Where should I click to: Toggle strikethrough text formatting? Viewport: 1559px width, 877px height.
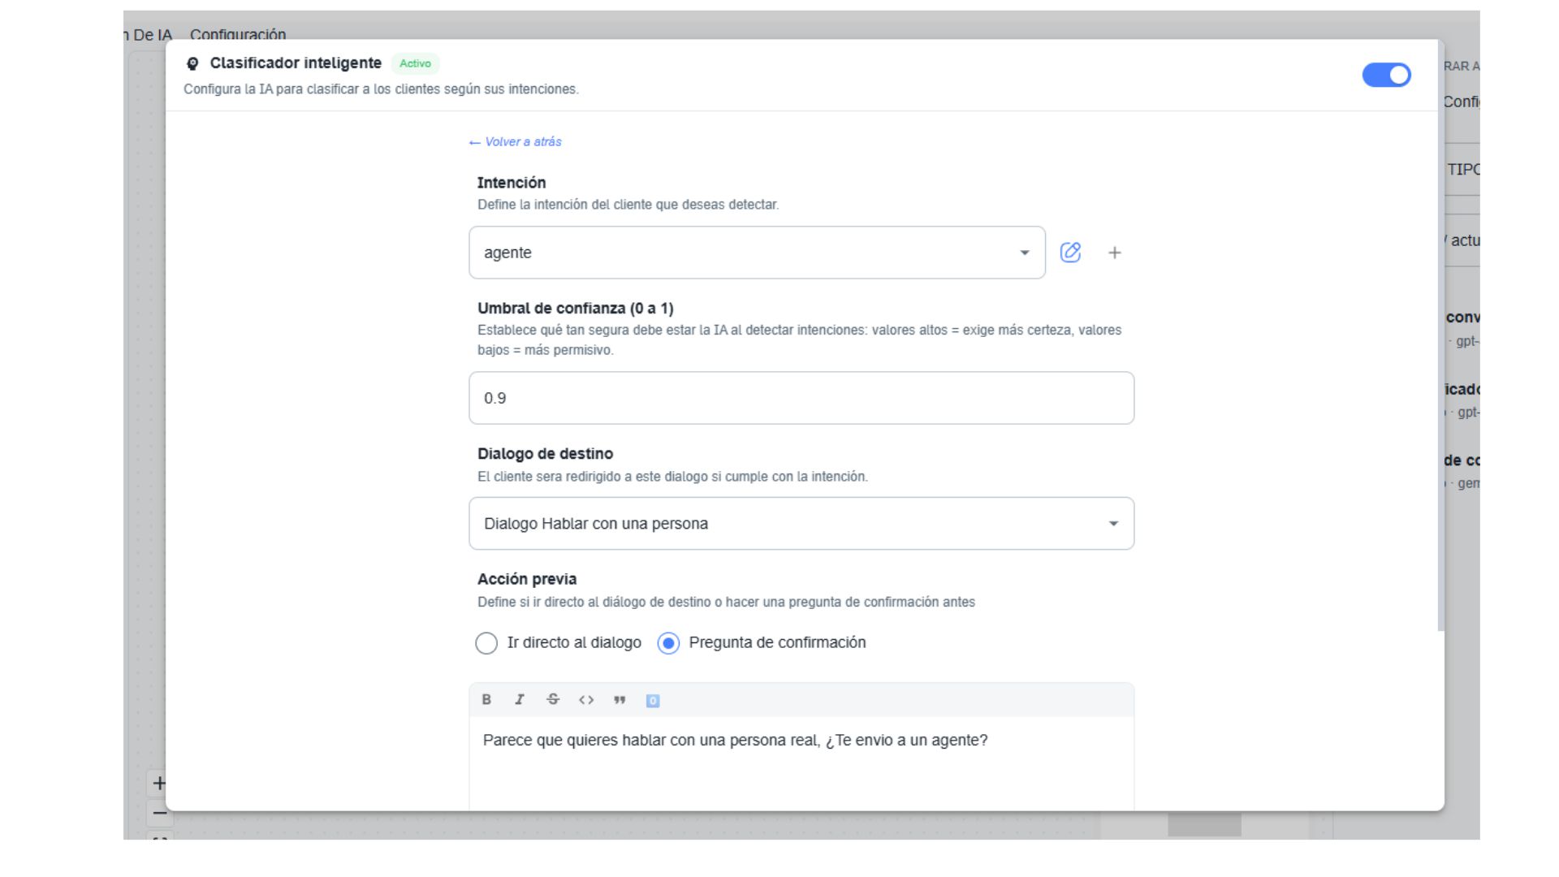(x=553, y=700)
